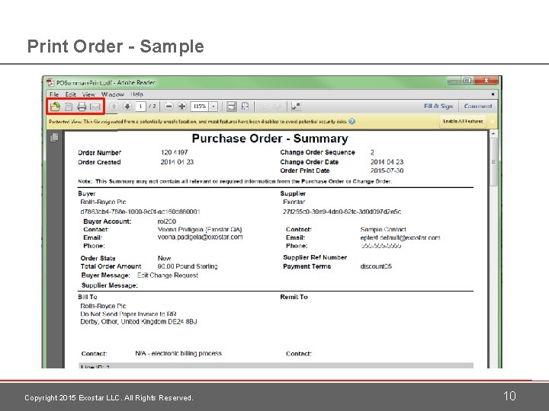Screen dimensions: 549x411
Task: Click the '90.00 Pound Sterling' amount
Action: tap(188, 266)
